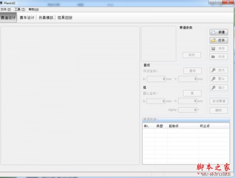Maximize the Plastid2 window
Image resolution: width=235 pixels, height=178 pixels.
point(219,2)
